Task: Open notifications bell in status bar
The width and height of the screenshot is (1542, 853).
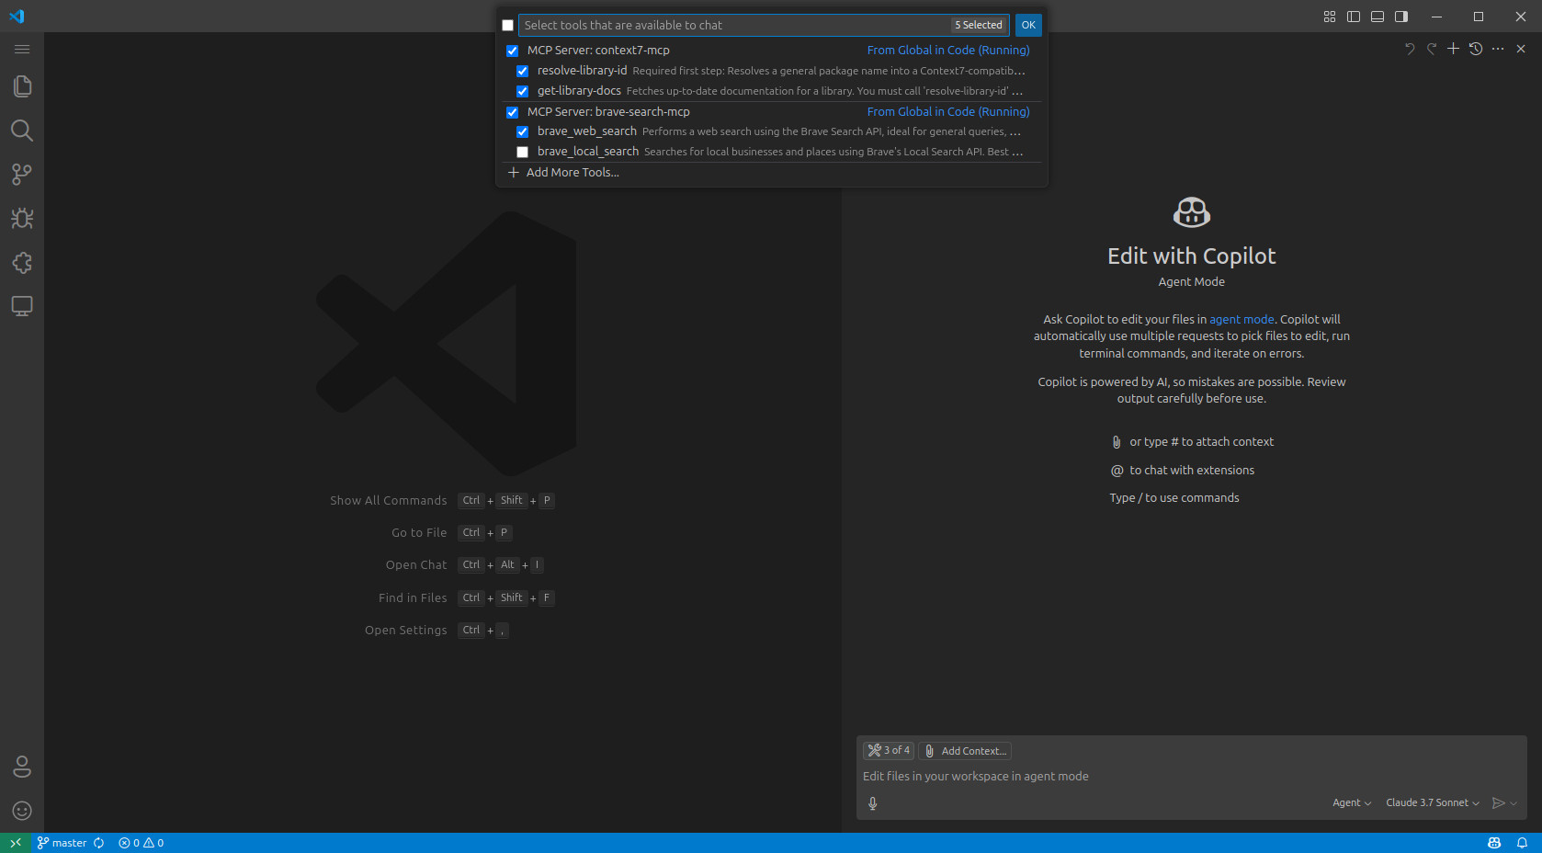Action: tap(1522, 843)
